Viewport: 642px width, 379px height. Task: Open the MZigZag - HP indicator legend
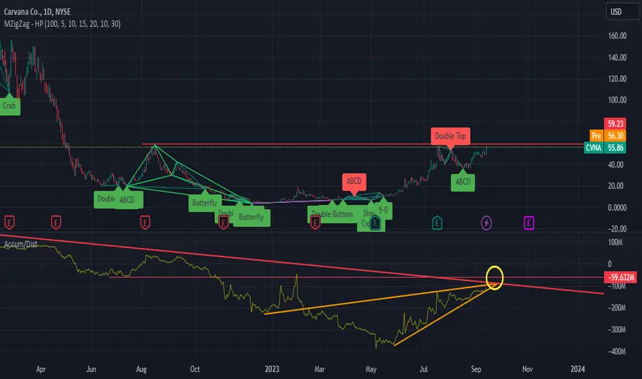[x=62, y=24]
